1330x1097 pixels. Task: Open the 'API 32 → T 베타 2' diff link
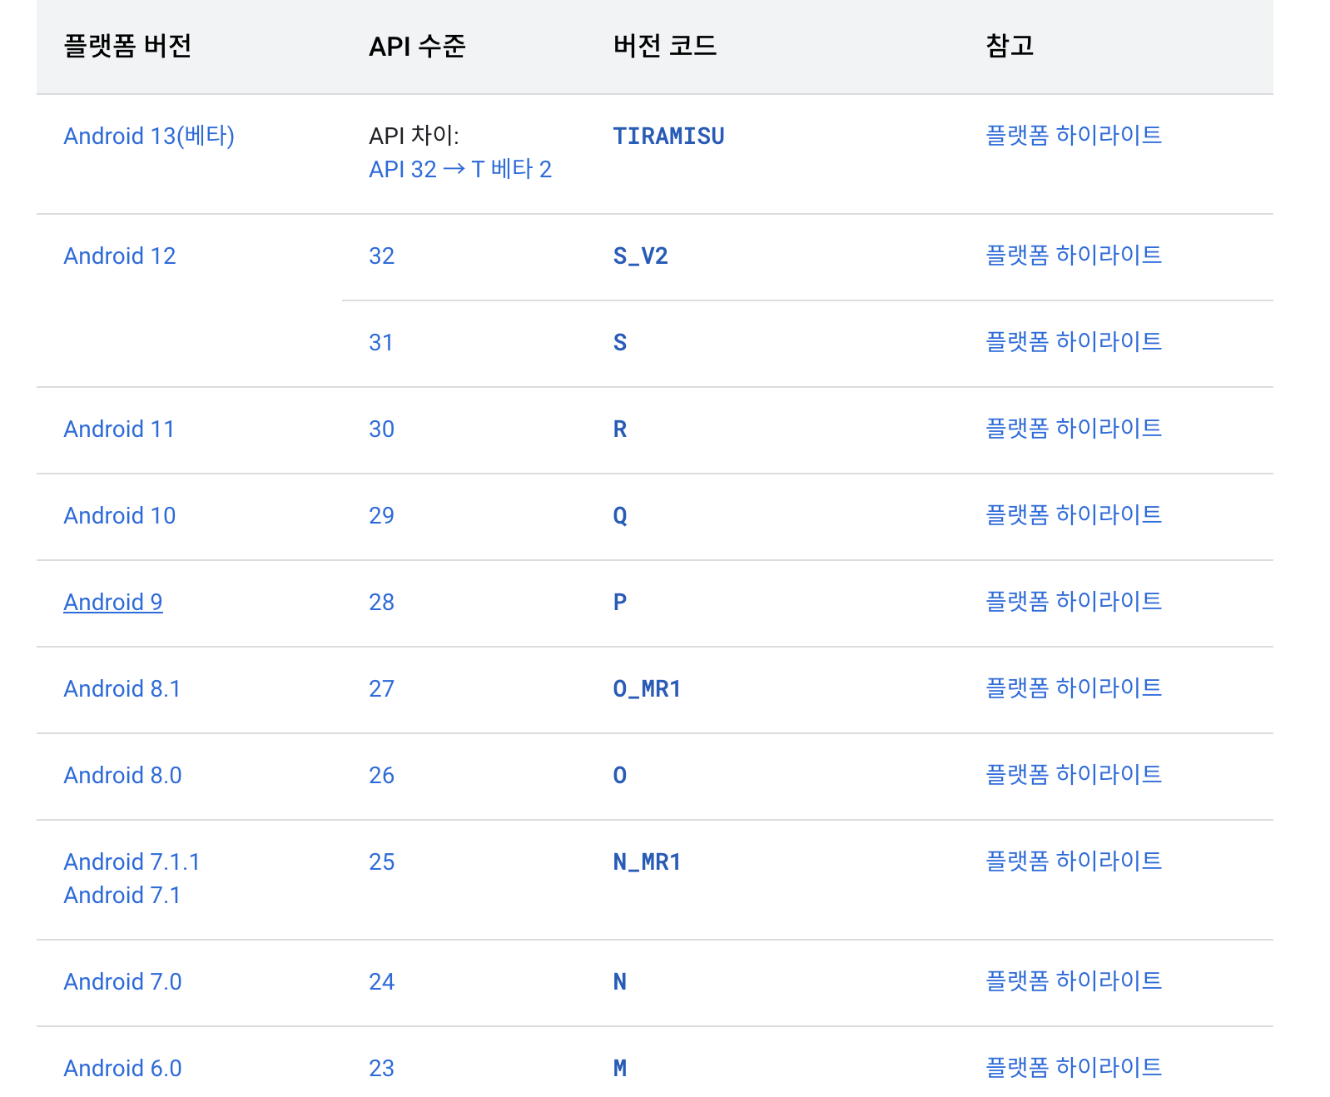coord(460,169)
